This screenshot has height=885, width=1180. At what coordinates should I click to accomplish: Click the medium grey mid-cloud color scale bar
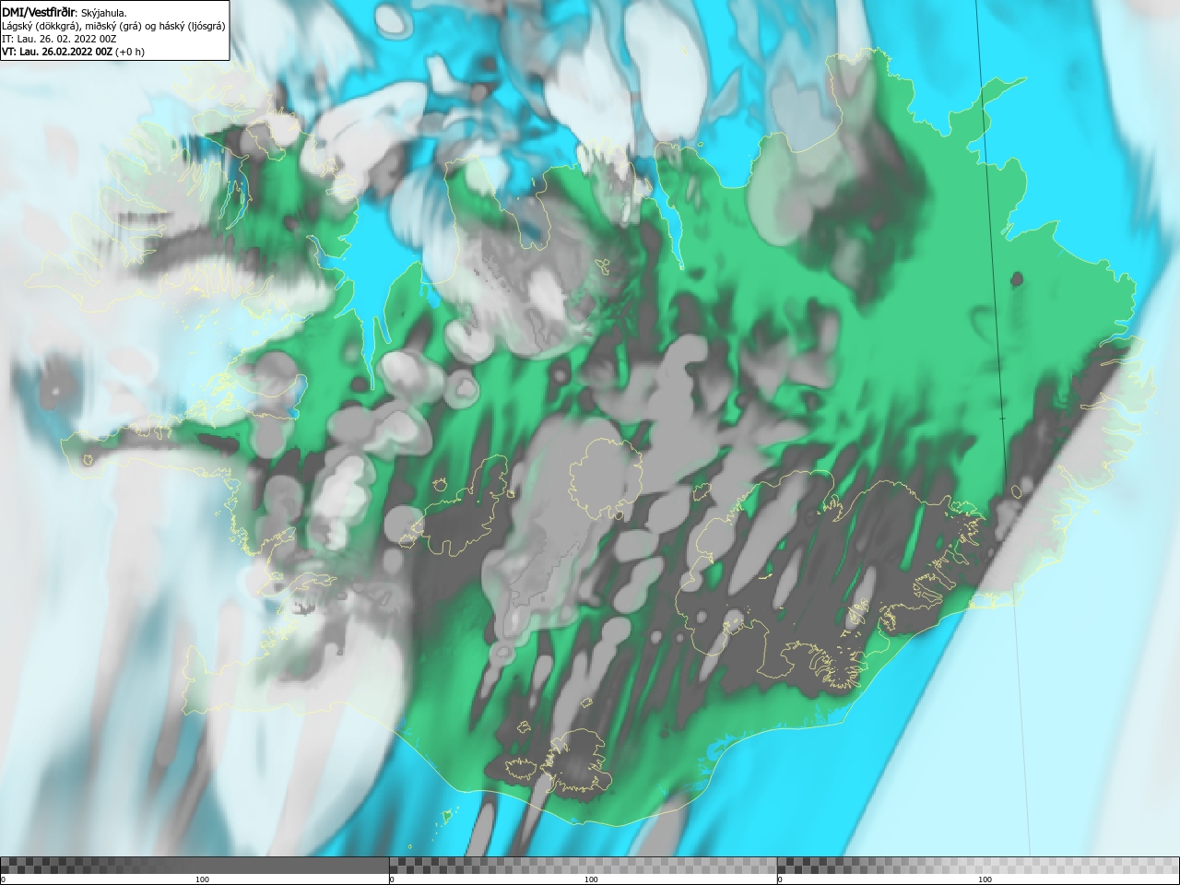pos(584,866)
